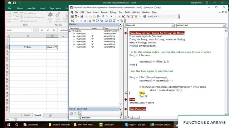
Task: Open the Call Stack icon
Action: [x=122, y=21]
